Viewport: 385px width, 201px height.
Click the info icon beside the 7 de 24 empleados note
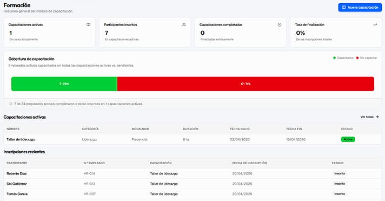(x=11, y=104)
